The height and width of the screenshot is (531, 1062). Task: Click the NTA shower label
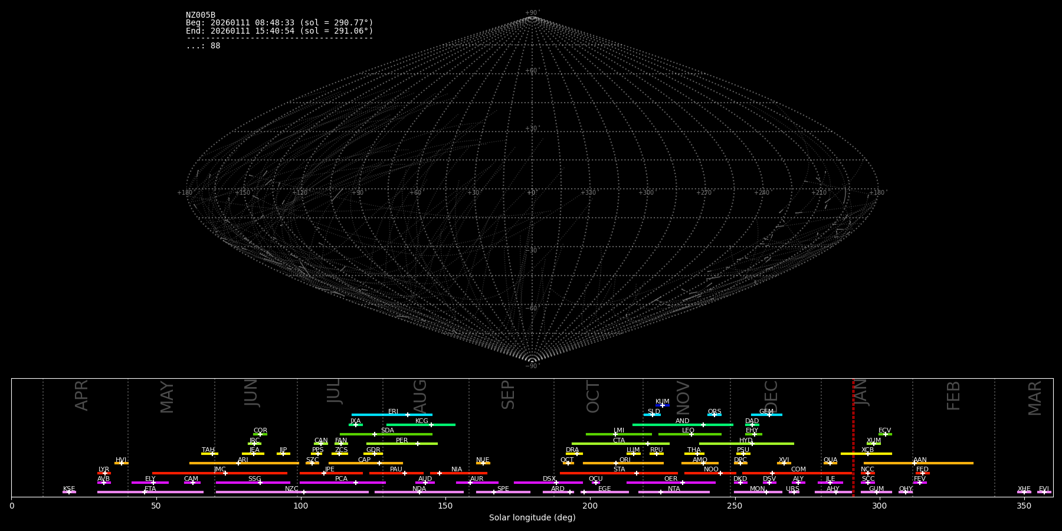tap(674, 489)
